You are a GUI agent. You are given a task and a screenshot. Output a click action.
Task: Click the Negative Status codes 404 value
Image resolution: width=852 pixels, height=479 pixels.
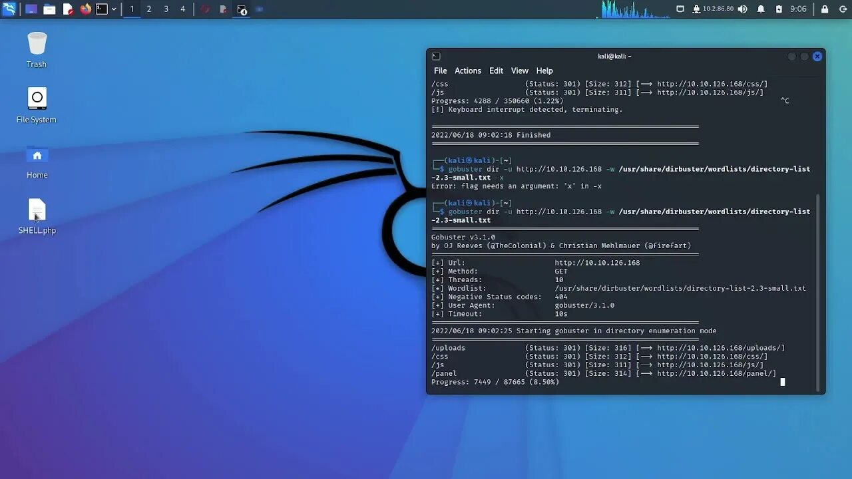pos(561,297)
